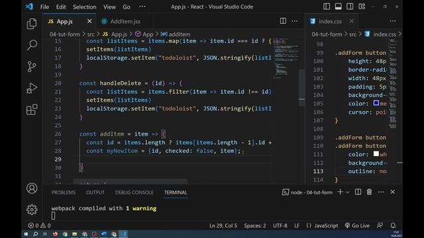Click the VS Code logo icon
Image resolution: width=424 pixels, height=238 pixels.
pyautogui.click(x=29, y=7)
